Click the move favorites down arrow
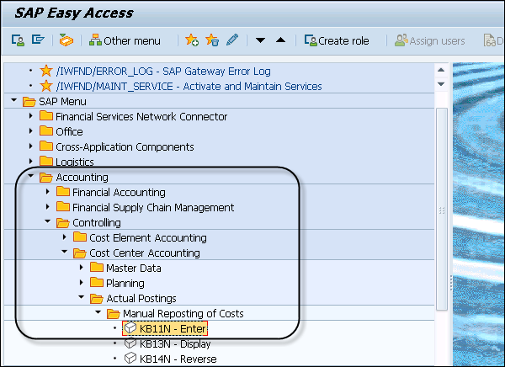This screenshot has width=505, height=367. click(261, 40)
